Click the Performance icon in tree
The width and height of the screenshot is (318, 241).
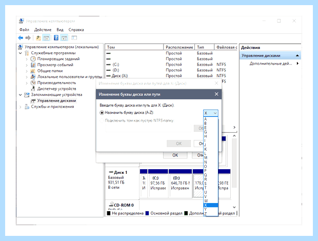(x=33, y=83)
